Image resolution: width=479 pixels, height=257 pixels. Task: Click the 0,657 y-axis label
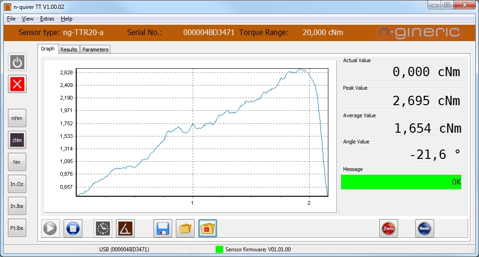click(x=66, y=187)
